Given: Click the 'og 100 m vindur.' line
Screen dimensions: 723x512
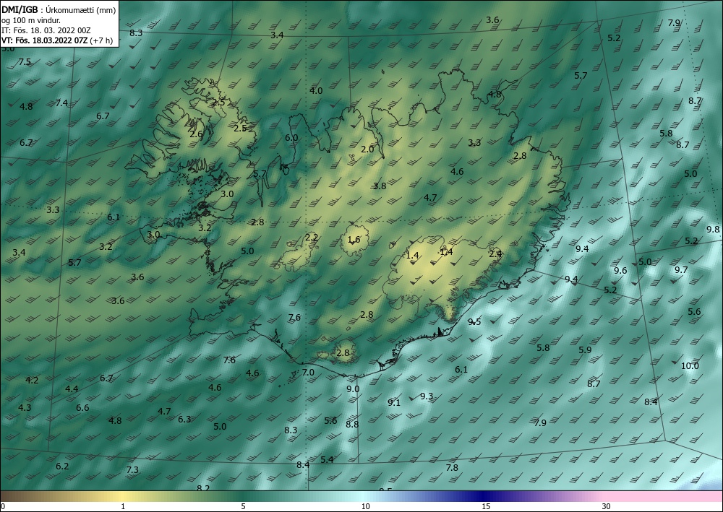Looking at the screenshot, I should coord(31,20).
